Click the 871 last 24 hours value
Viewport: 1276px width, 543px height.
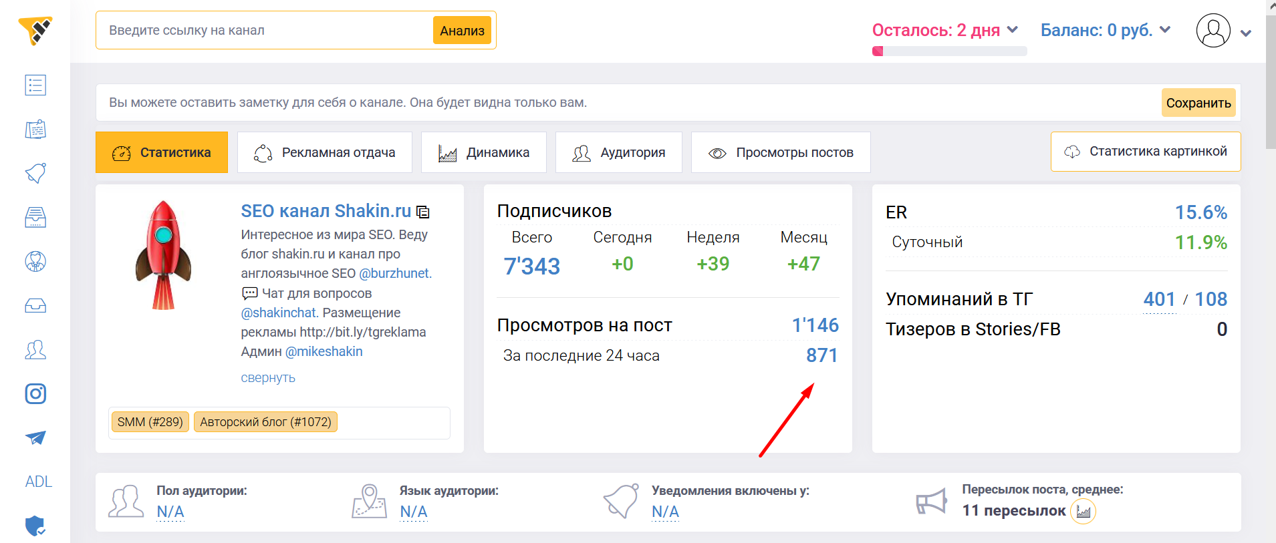click(x=822, y=355)
